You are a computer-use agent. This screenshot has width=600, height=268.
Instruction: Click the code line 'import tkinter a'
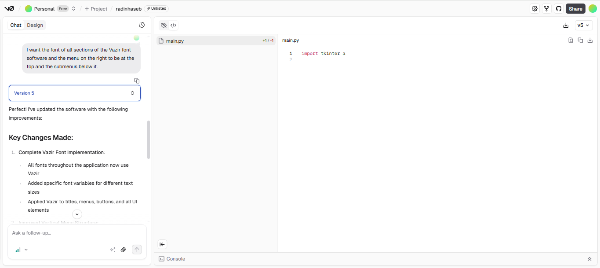(x=323, y=54)
